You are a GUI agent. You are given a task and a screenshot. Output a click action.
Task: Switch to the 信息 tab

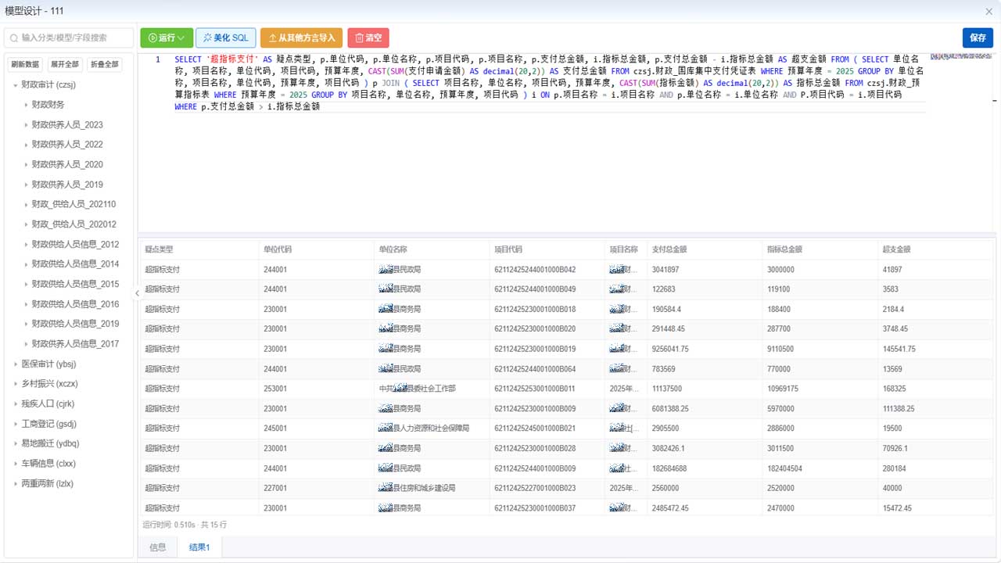coord(157,547)
